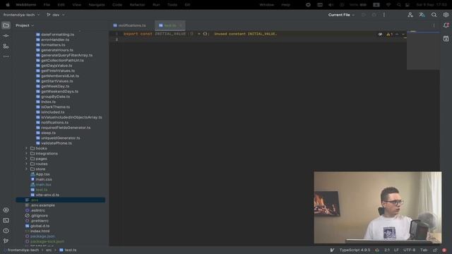Select package.json in project tree
This screenshot has height=254, width=452.
[42, 236]
